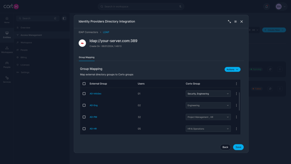Select the Group Mapping tab
The width and height of the screenshot is (291, 164).
[86, 57]
